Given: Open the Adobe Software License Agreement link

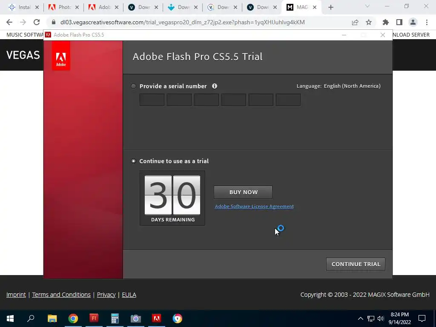Looking at the screenshot, I should [x=254, y=207].
